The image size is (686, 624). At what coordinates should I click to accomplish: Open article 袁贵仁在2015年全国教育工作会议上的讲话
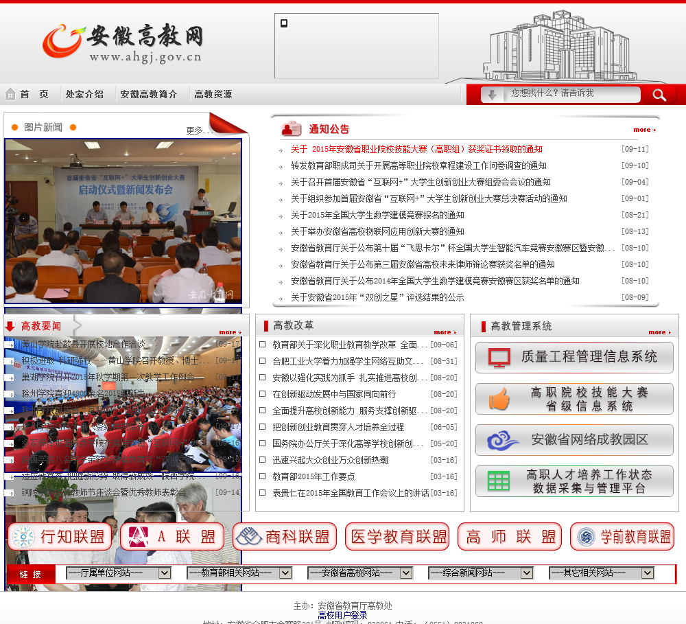(x=351, y=493)
